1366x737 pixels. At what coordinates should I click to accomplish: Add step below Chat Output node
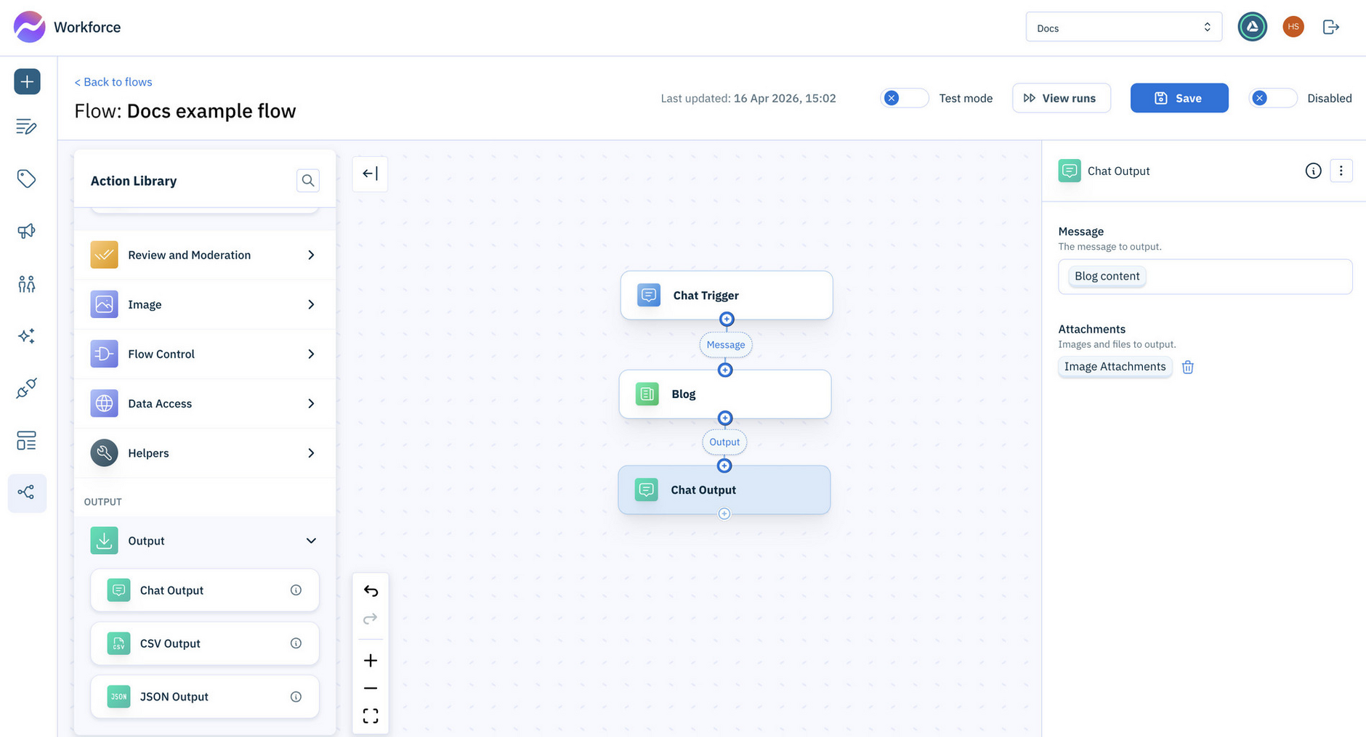click(724, 513)
